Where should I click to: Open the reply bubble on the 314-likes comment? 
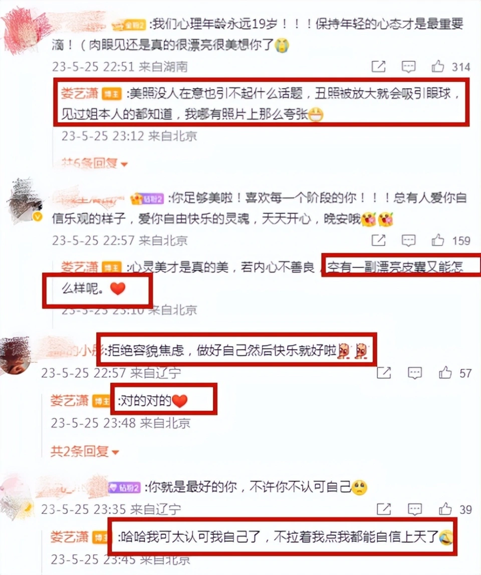pos(408,67)
